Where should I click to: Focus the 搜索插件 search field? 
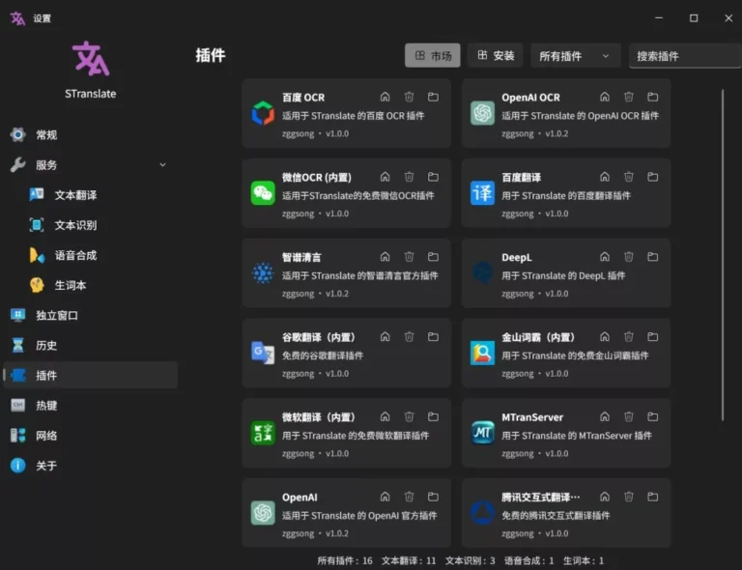pos(685,56)
